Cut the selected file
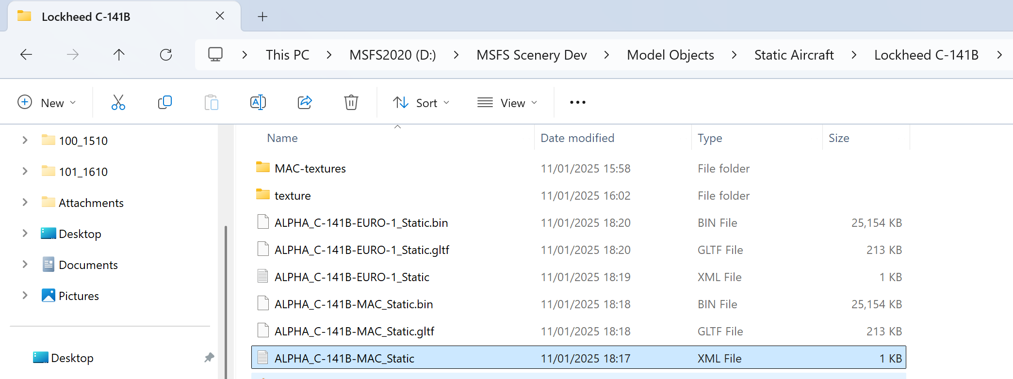 pyautogui.click(x=118, y=102)
